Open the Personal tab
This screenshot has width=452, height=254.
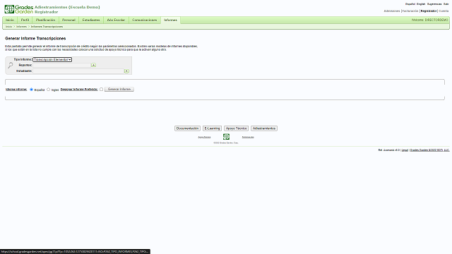[69, 20]
